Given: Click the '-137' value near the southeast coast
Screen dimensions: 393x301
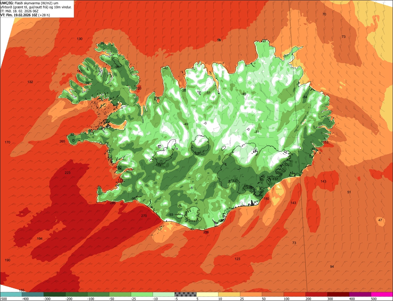Looking at the screenshot, I should [274, 179].
